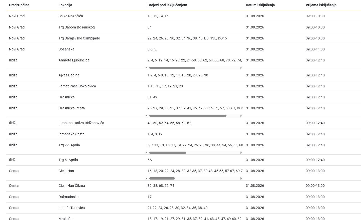Select the Trg Sarajevske Olimpijade location cell
This screenshot has width=361, height=220.
point(79,38)
